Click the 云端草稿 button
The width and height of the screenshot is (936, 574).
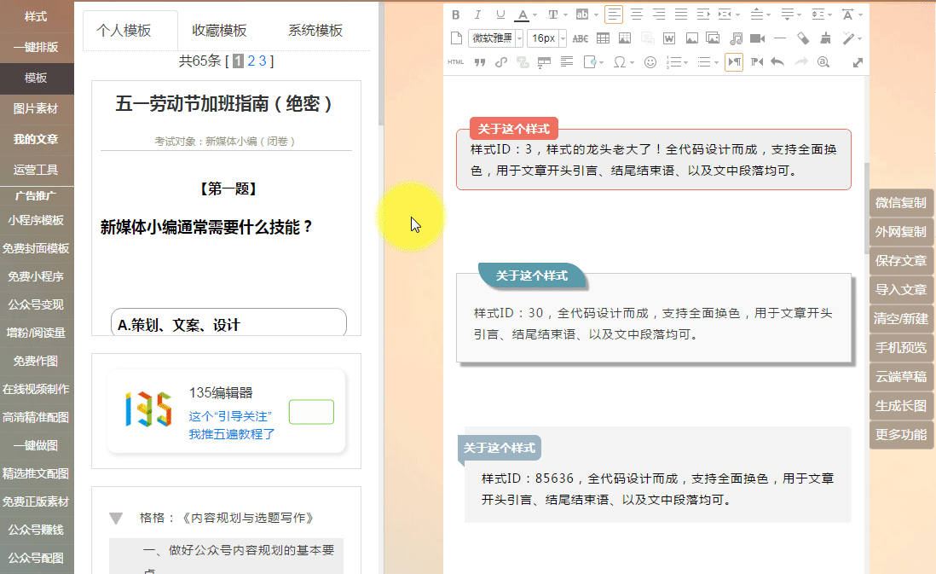click(900, 377)
